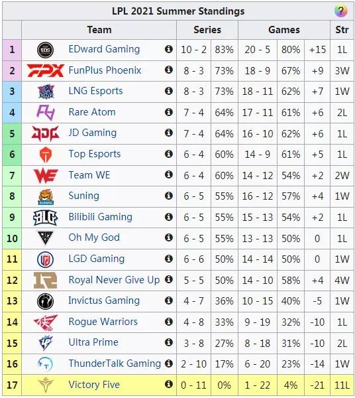Image resolution: width=355 pixels, height=398 pixels.
Task: Click the colorful help question mark icon
Action: [340, 11]
